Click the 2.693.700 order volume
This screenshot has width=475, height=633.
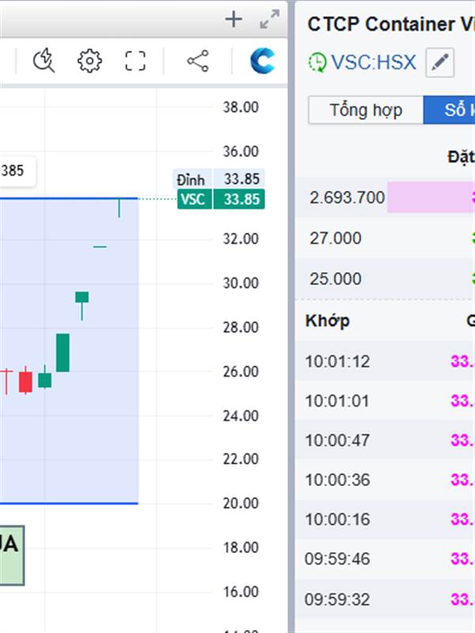click(347, 197)
